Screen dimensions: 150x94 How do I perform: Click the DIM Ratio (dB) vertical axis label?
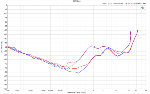[2, 47]
